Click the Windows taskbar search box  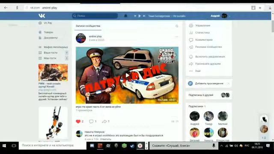53,145
